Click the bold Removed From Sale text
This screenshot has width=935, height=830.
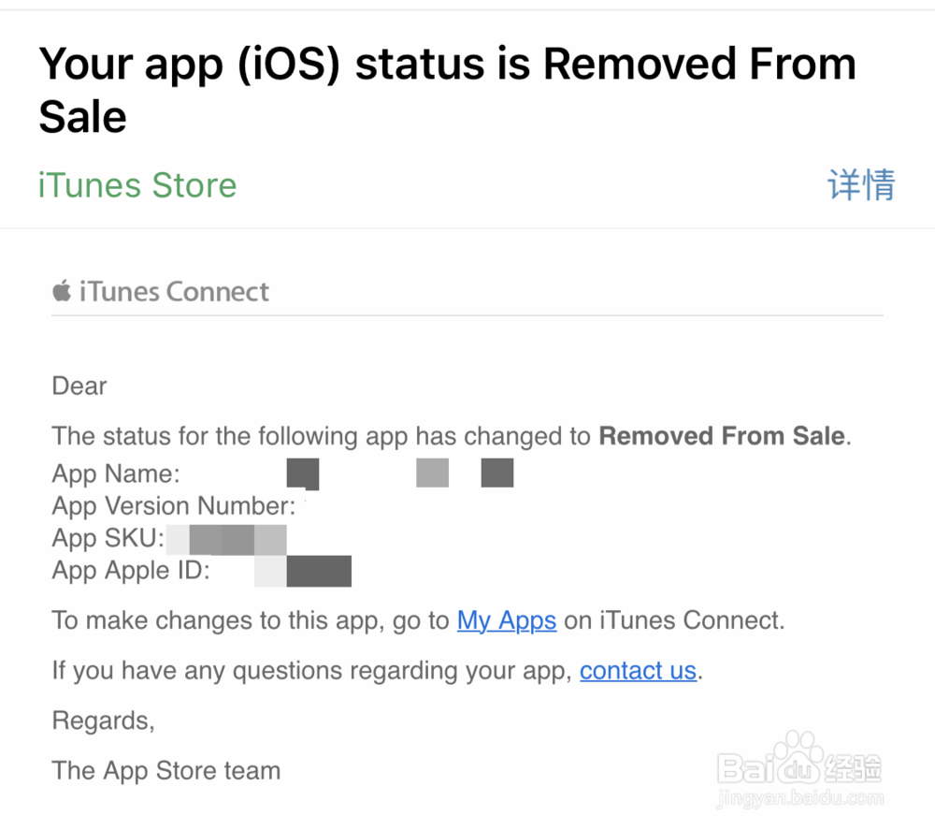(x=722, y=436)
